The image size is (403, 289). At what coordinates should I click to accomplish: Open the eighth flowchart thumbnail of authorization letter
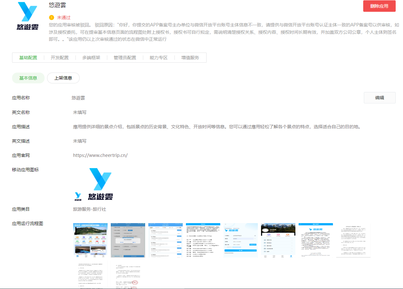tap(353, 240)
